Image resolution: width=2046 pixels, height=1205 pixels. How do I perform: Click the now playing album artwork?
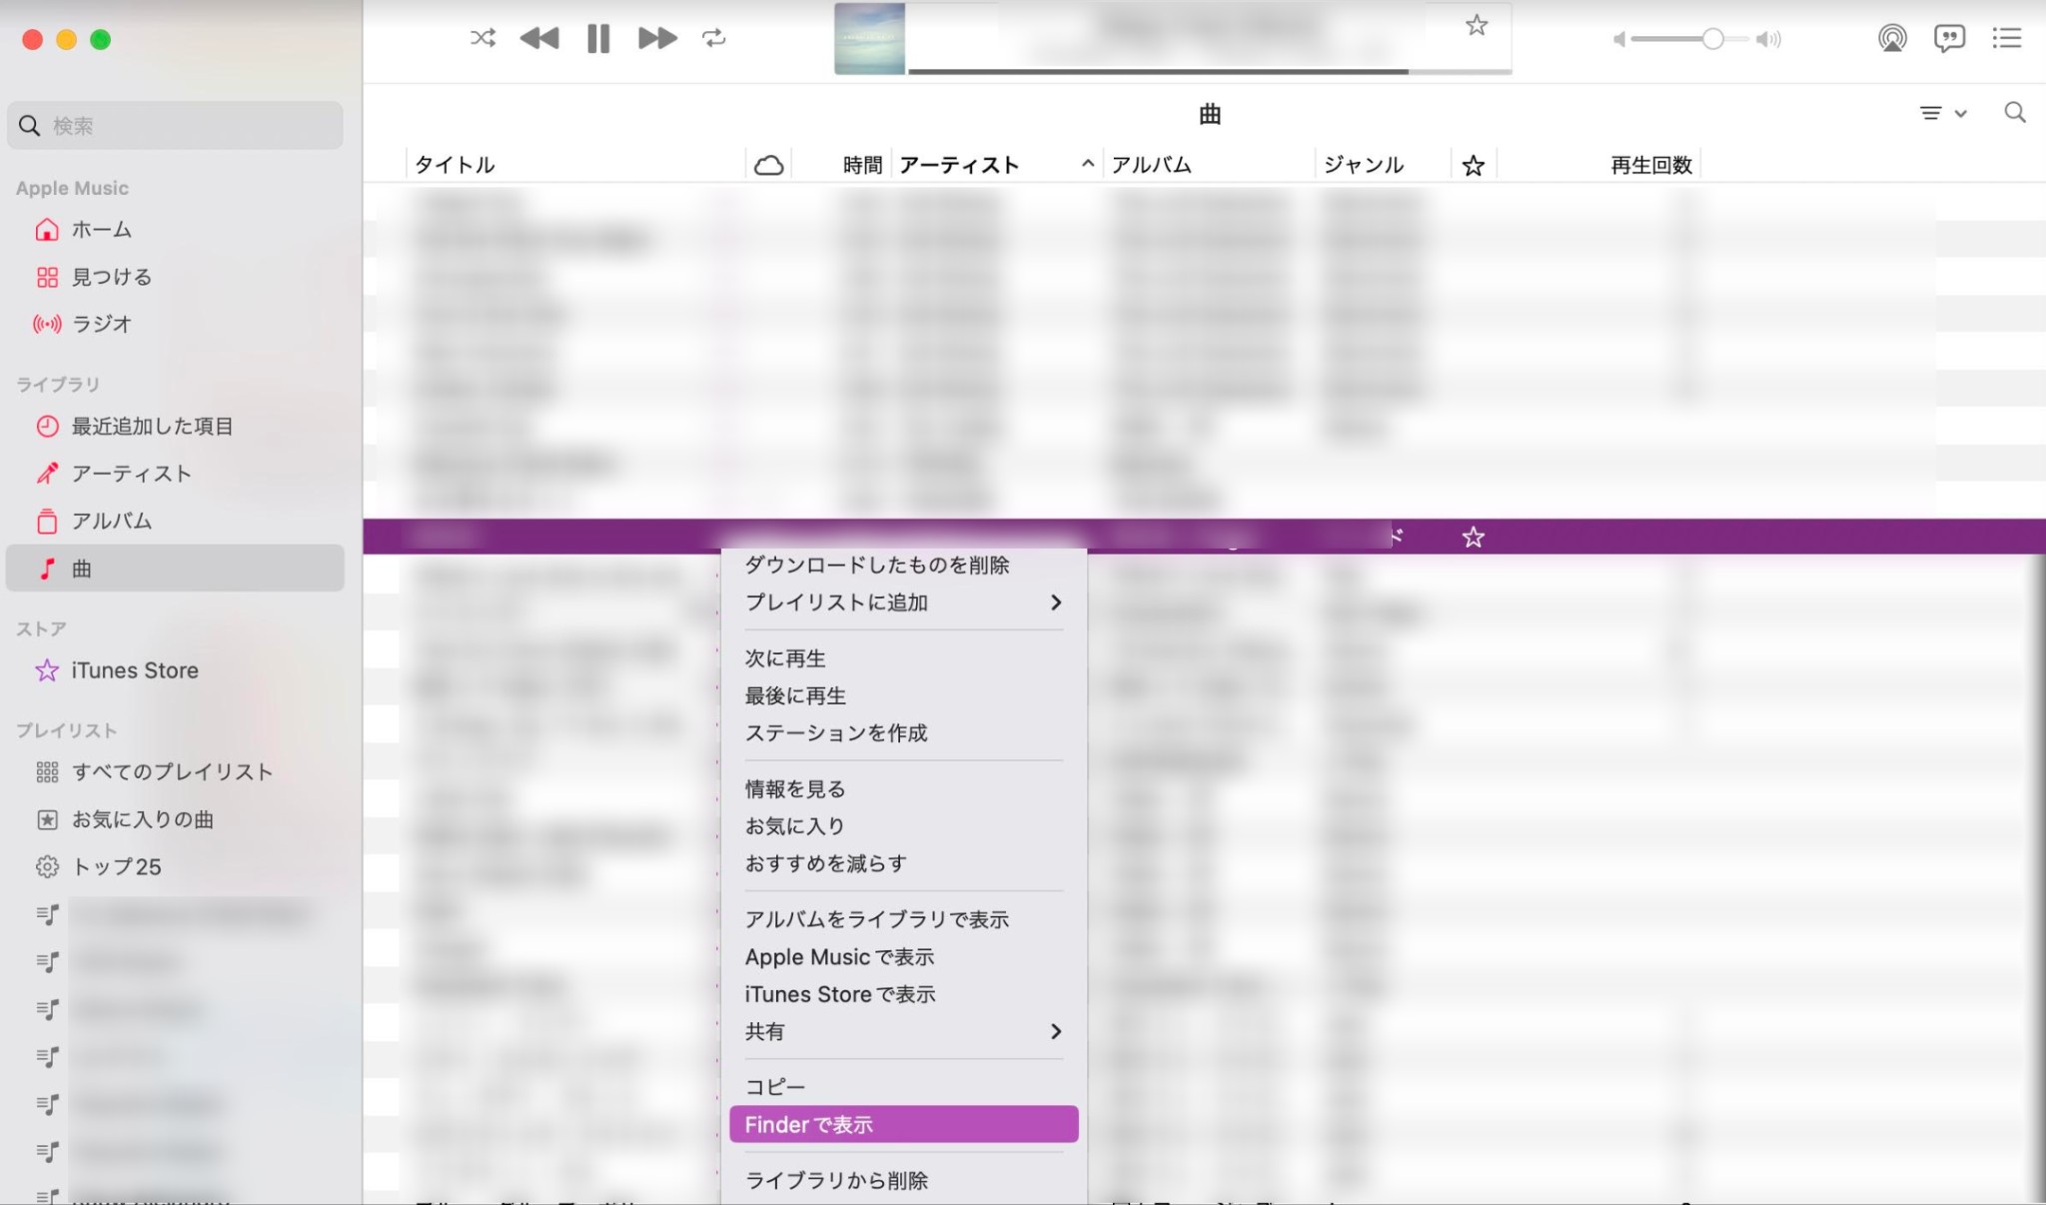(869, 38)
